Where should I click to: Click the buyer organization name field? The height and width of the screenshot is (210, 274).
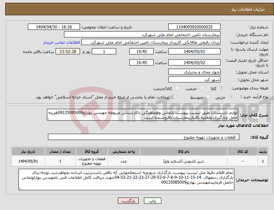click(142, 34)
